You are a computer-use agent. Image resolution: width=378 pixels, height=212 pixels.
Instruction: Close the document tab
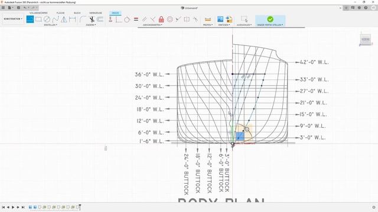[340, 8]
